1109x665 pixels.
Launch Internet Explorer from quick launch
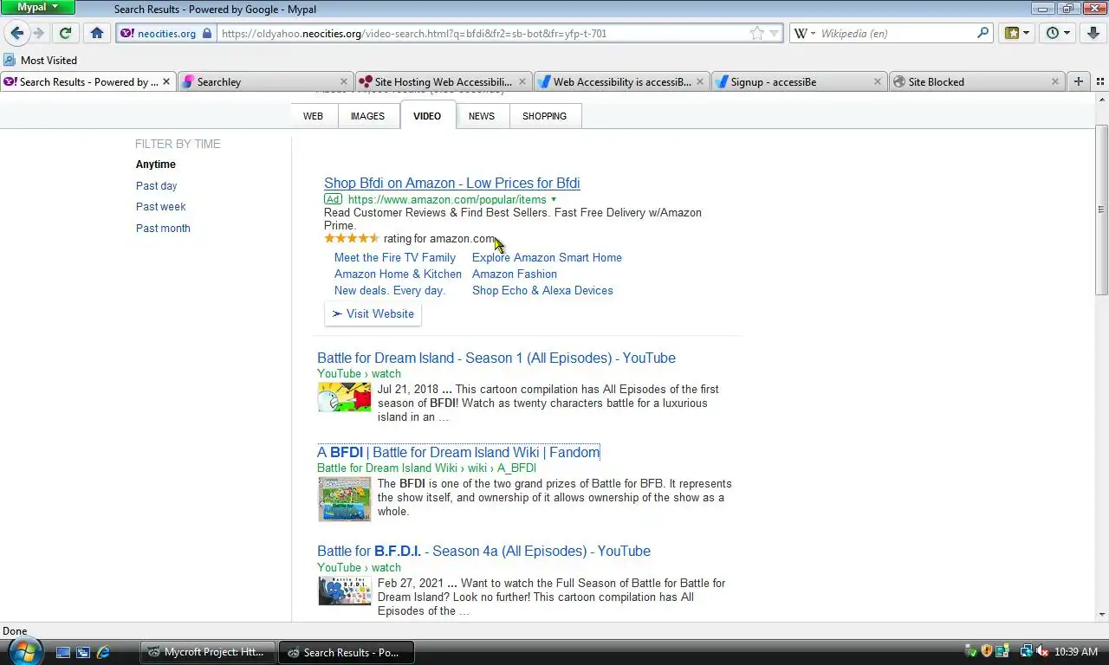pos(103,652)
